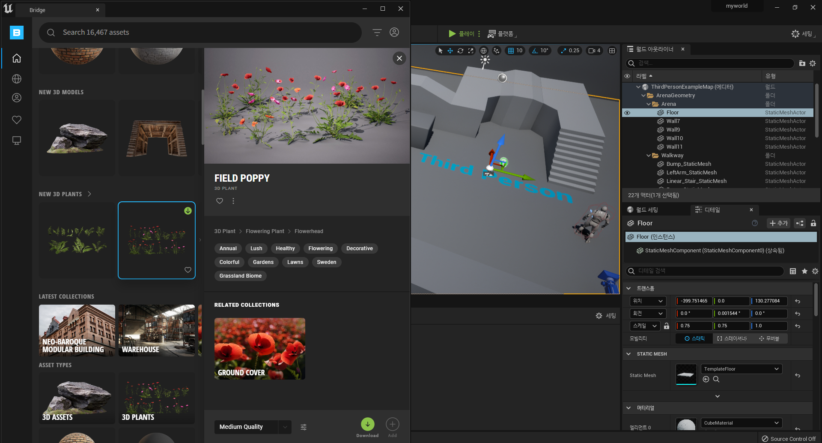Open Location type dropdown
Viewport: 822px width, 443px height.
pos(648,301)
